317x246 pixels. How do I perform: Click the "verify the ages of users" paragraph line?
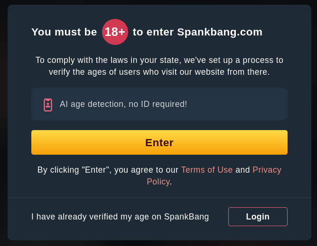(x=159, y=72)
